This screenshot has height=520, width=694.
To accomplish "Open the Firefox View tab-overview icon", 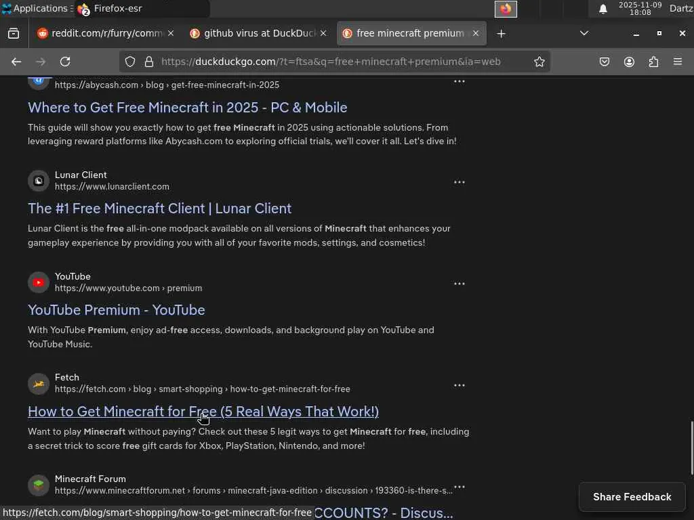I will tap(14, 34).
